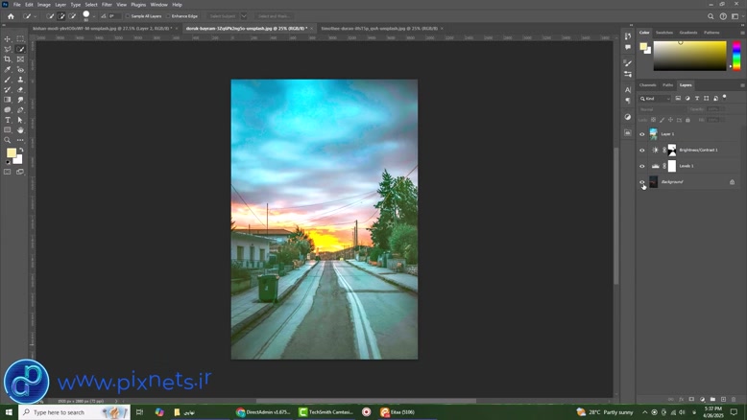Open the Layers panel flyout menu
Image resolution: width=747 pixels, height=420 pixels.
pos(742,85)
